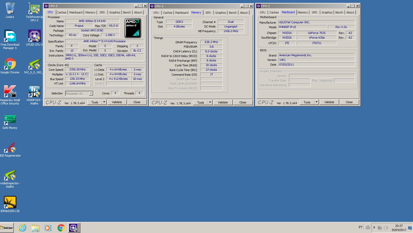Open Graphics tab in first CPU-Z window

click(115, 12)
